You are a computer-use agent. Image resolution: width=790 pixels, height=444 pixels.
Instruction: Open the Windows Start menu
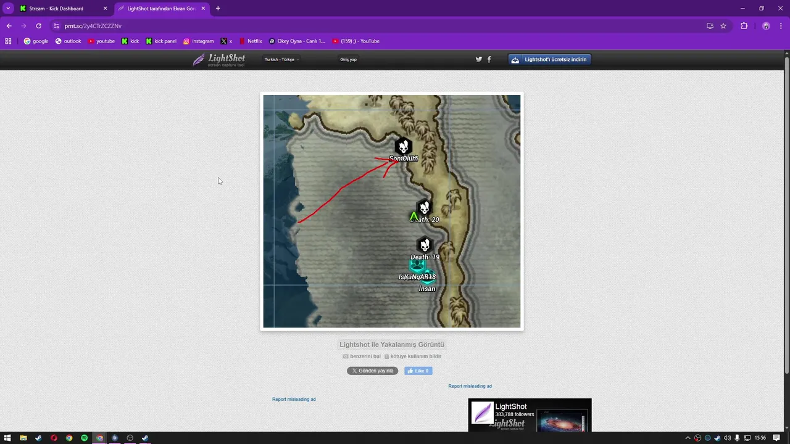coord(7,438)
